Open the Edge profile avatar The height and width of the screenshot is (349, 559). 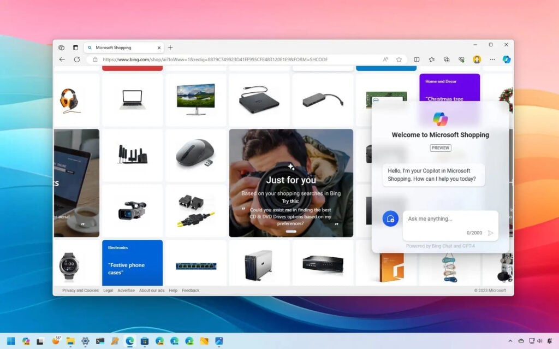477,60
